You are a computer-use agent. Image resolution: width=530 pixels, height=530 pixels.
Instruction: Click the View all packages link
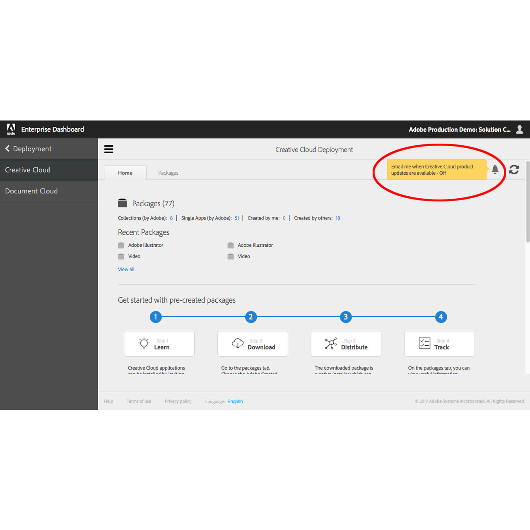126,269
